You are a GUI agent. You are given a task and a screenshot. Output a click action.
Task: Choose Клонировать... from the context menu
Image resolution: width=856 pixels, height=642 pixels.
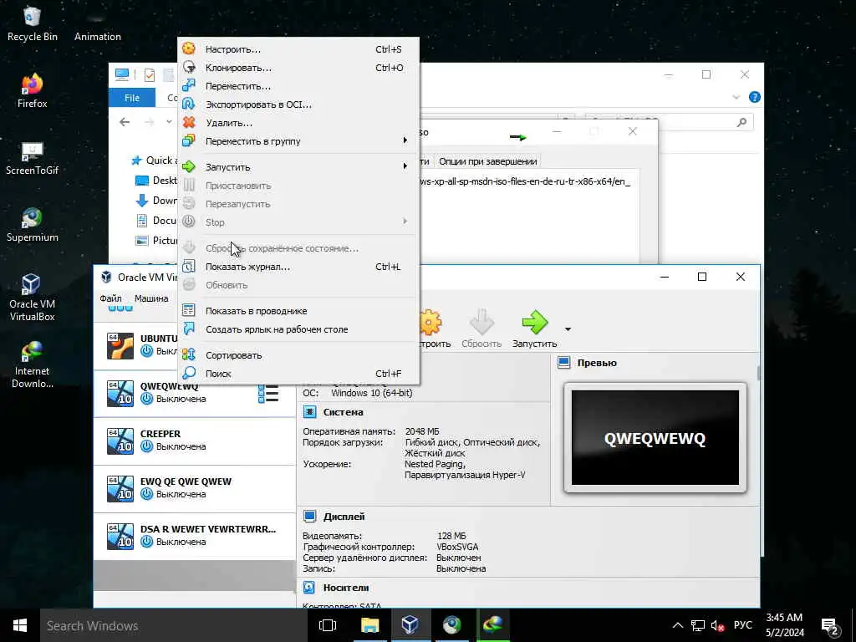click(298, 67)
